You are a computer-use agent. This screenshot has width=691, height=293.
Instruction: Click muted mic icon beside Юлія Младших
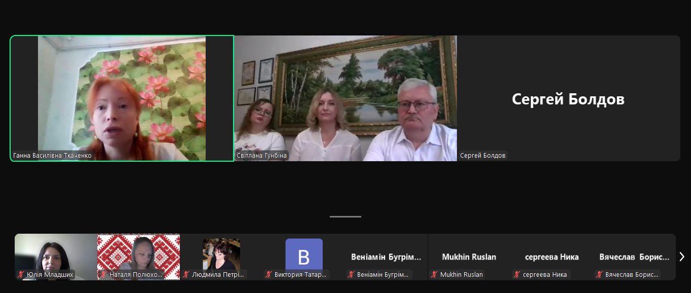tap(21, 275)
